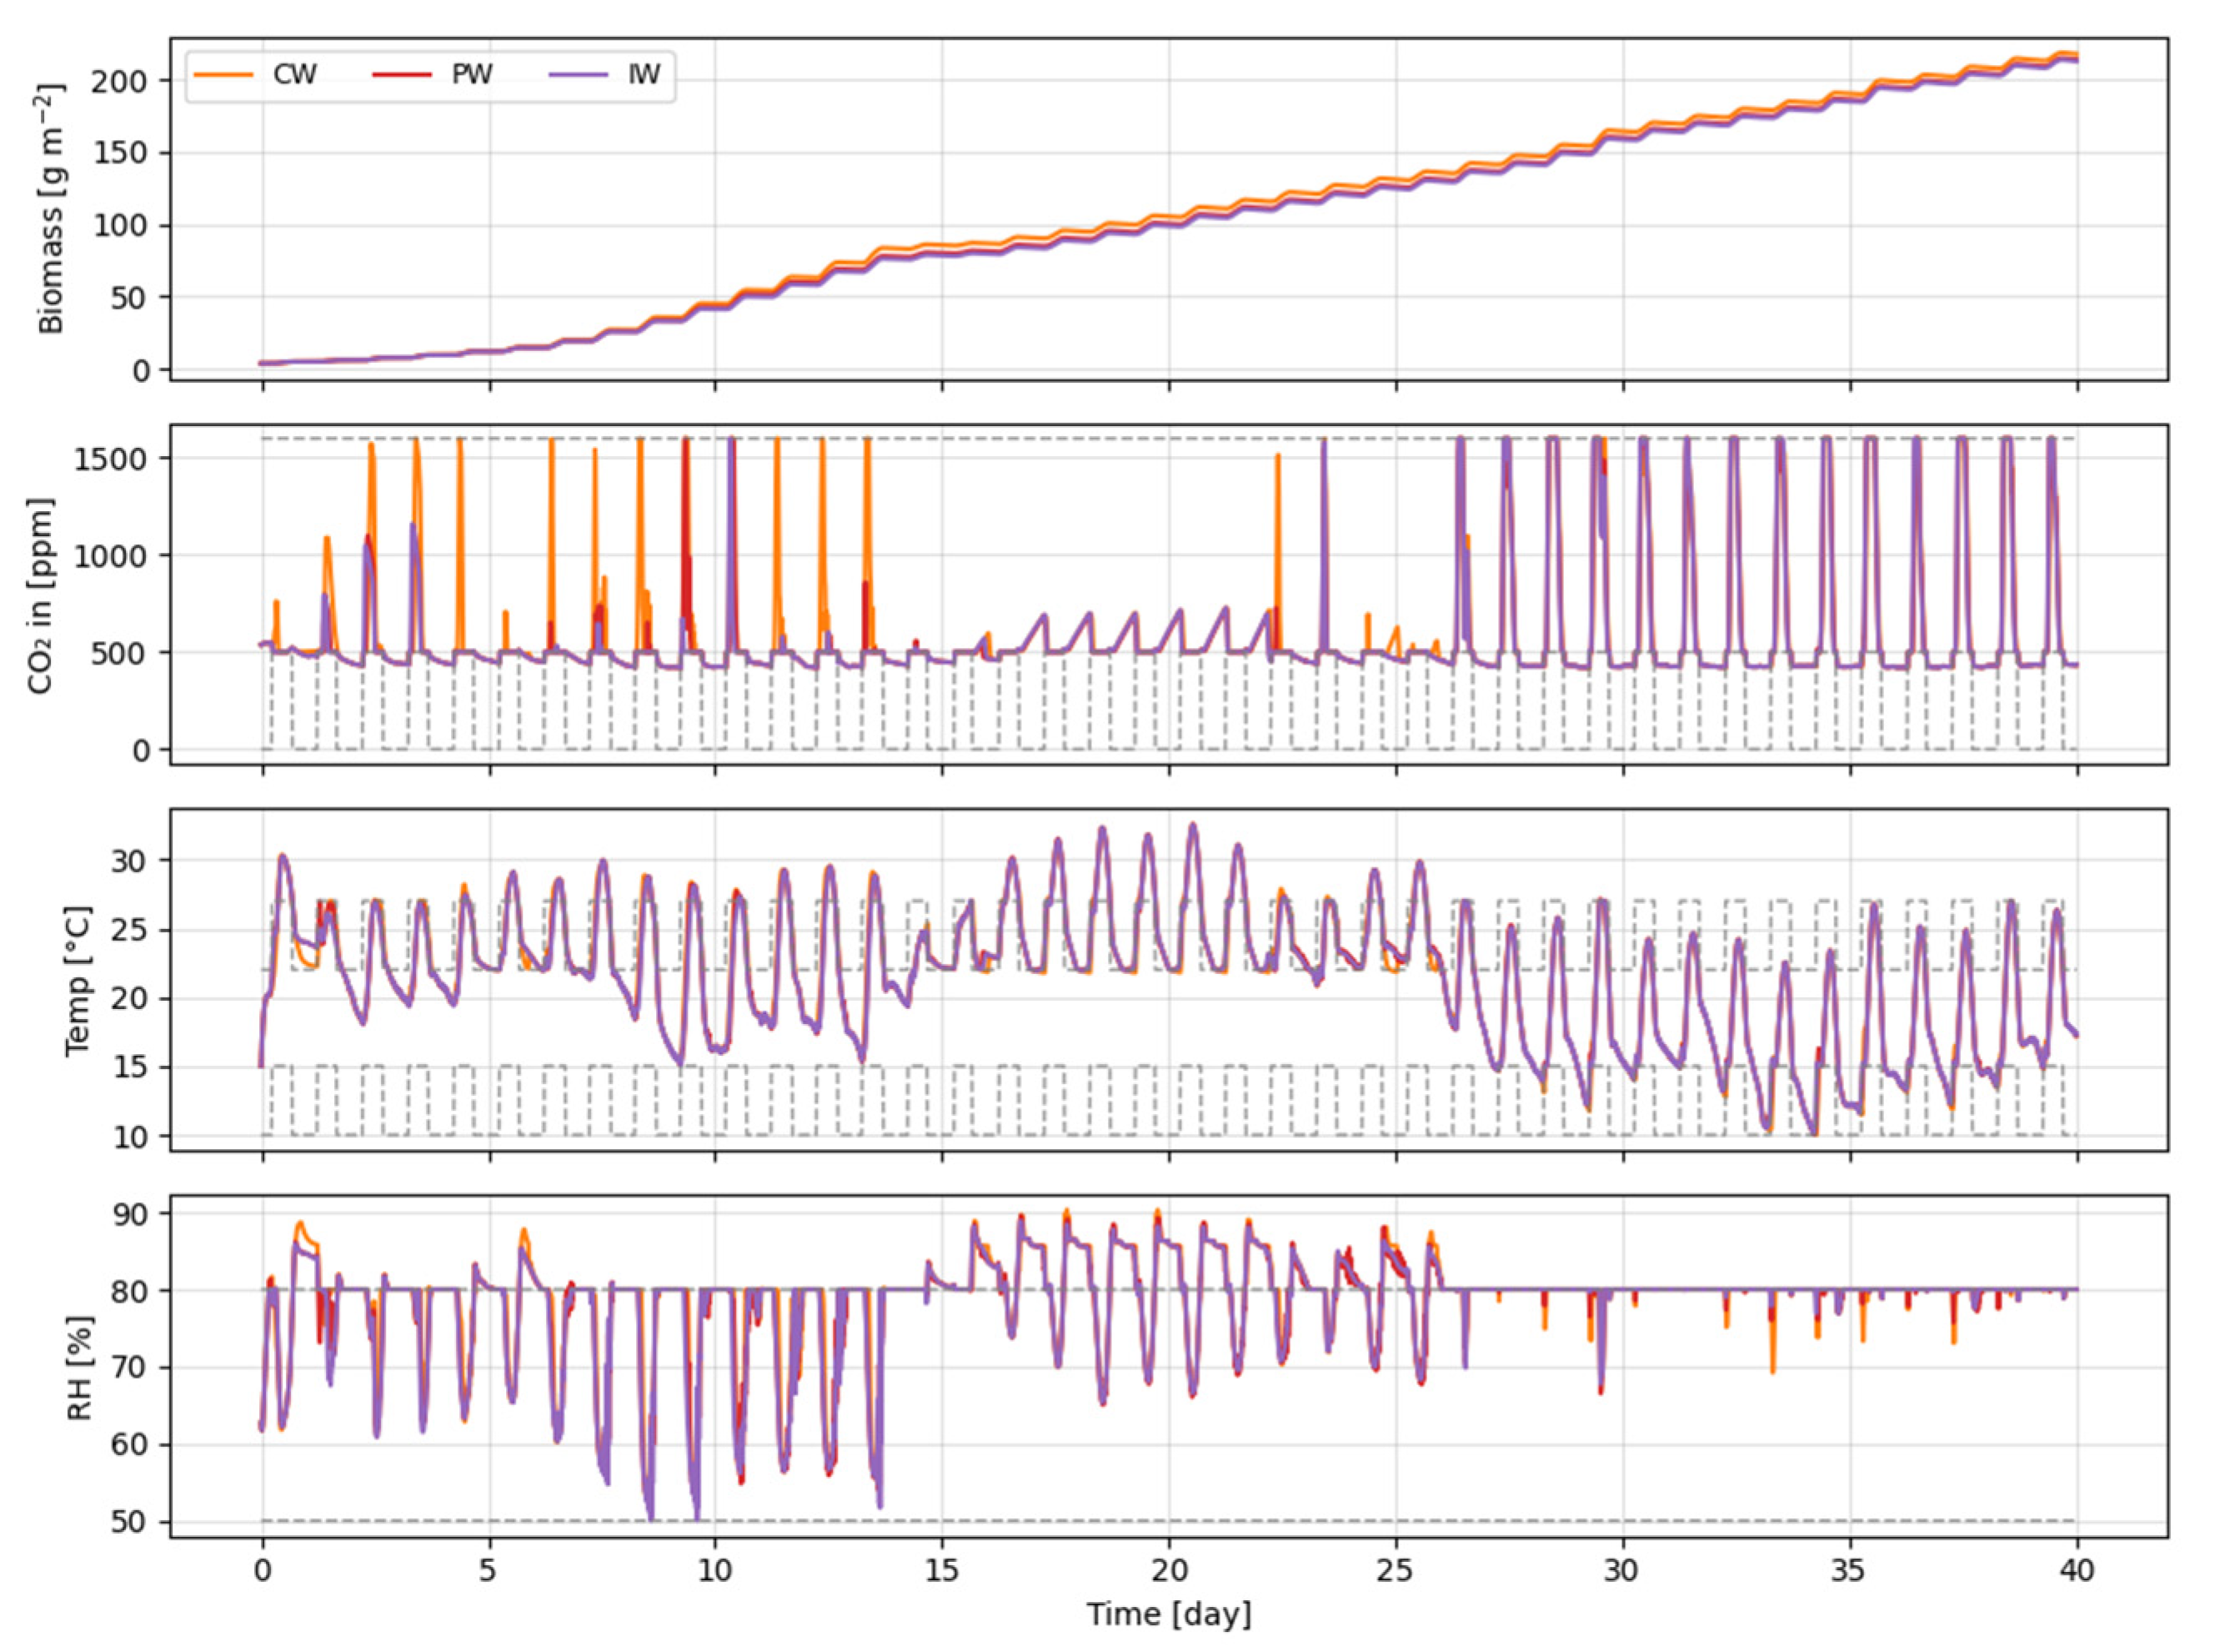The height and width of the screenshot is (1652, 2215).
Task: Click the IW legend entry label
Action: tap(644, 75)
